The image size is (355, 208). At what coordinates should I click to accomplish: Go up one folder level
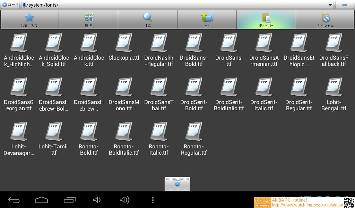click(x=207, y=20)
